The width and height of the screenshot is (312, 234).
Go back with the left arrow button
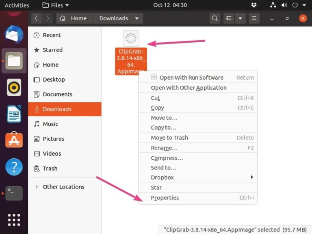pyautogui.click(x=36, y=18)
